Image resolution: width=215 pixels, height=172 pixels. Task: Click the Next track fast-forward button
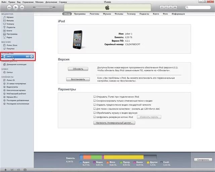click(22, 7)
